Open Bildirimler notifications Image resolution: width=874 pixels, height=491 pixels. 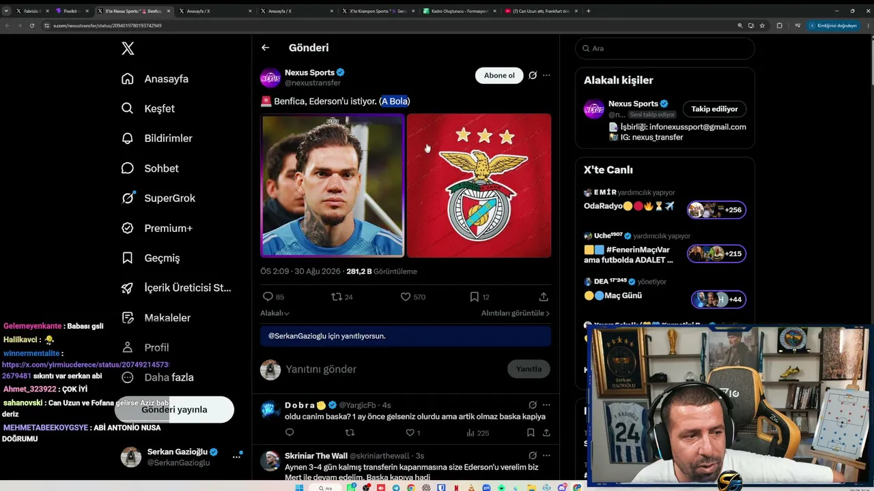(x=156, y=138)
